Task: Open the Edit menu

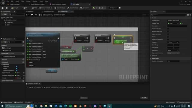Action: click(12, 1)
